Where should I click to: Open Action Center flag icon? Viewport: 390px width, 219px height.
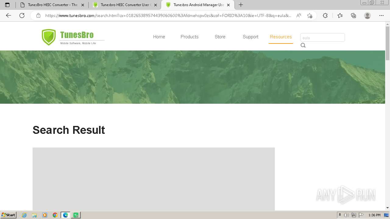coord(361,215)
